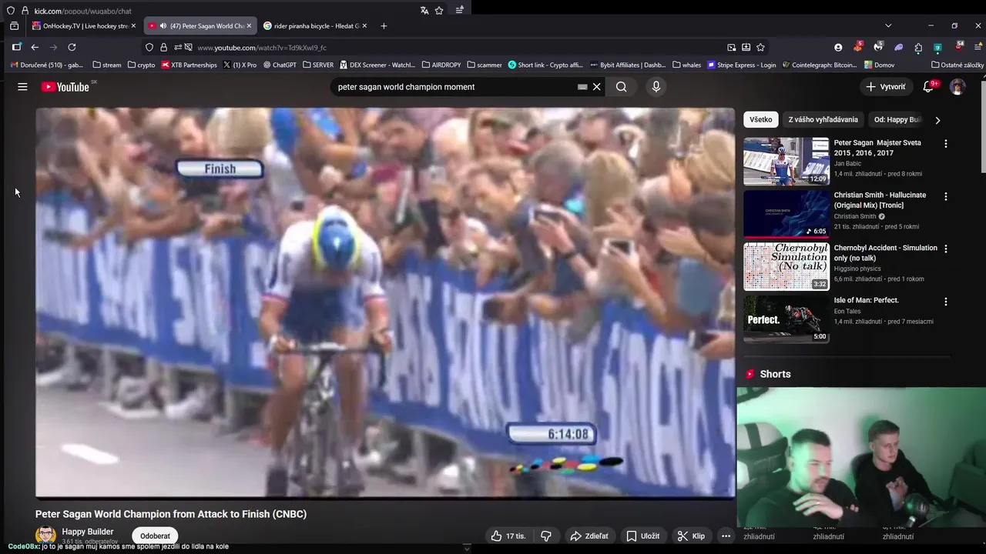Go back in browser history
This screenshot has width=986, height=554.
click(x=35, y=47)
